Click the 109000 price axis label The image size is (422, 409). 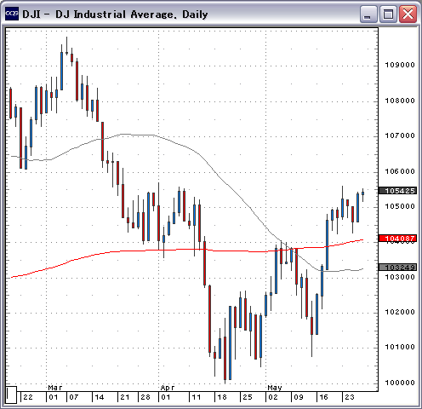(400, 65)
